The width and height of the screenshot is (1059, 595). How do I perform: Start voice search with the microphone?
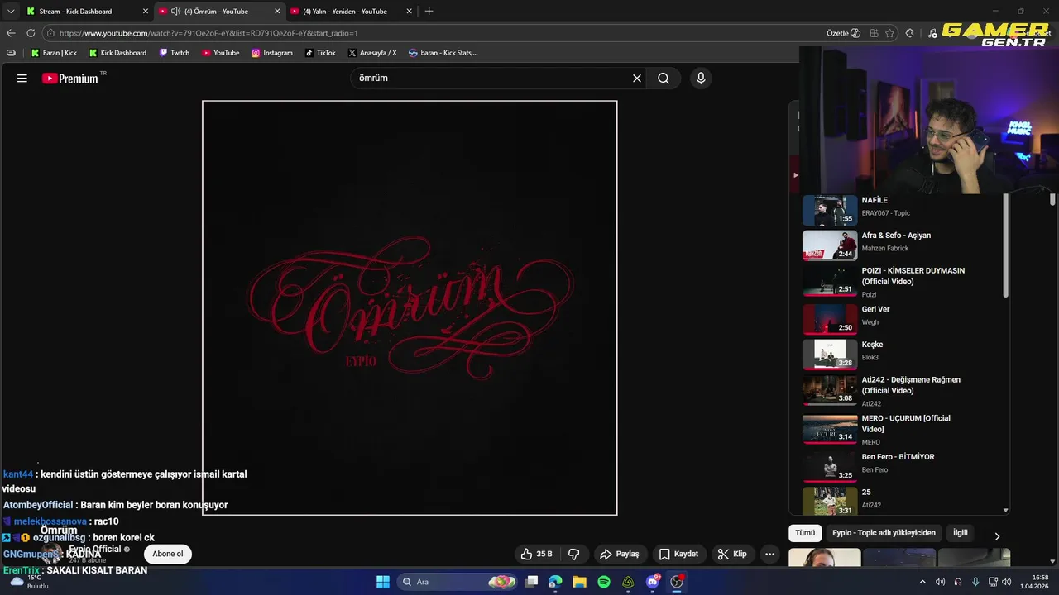(x=701, y=79)
